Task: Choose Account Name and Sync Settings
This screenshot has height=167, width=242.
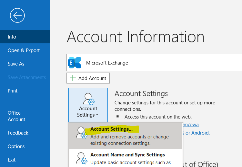Action: (x=126, y=158)
